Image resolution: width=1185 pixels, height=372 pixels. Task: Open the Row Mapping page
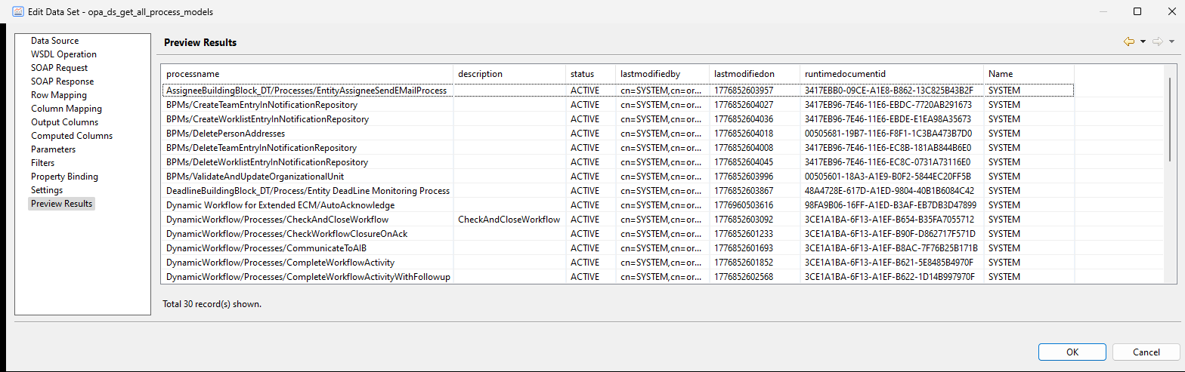click(x=58, y=95)
